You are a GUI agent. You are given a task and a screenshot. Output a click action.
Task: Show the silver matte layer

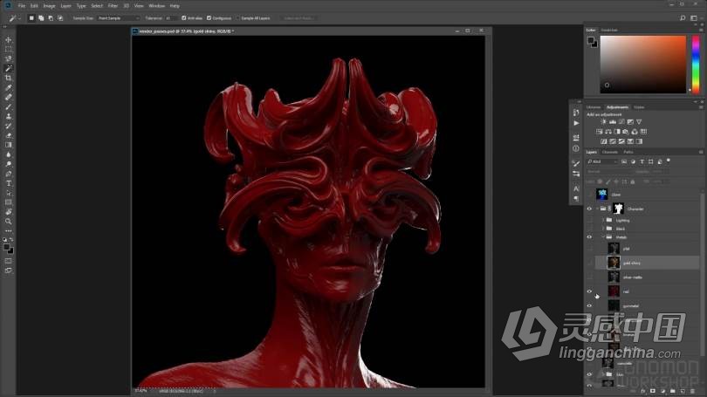pyautogui.click(x=589, y=277)
